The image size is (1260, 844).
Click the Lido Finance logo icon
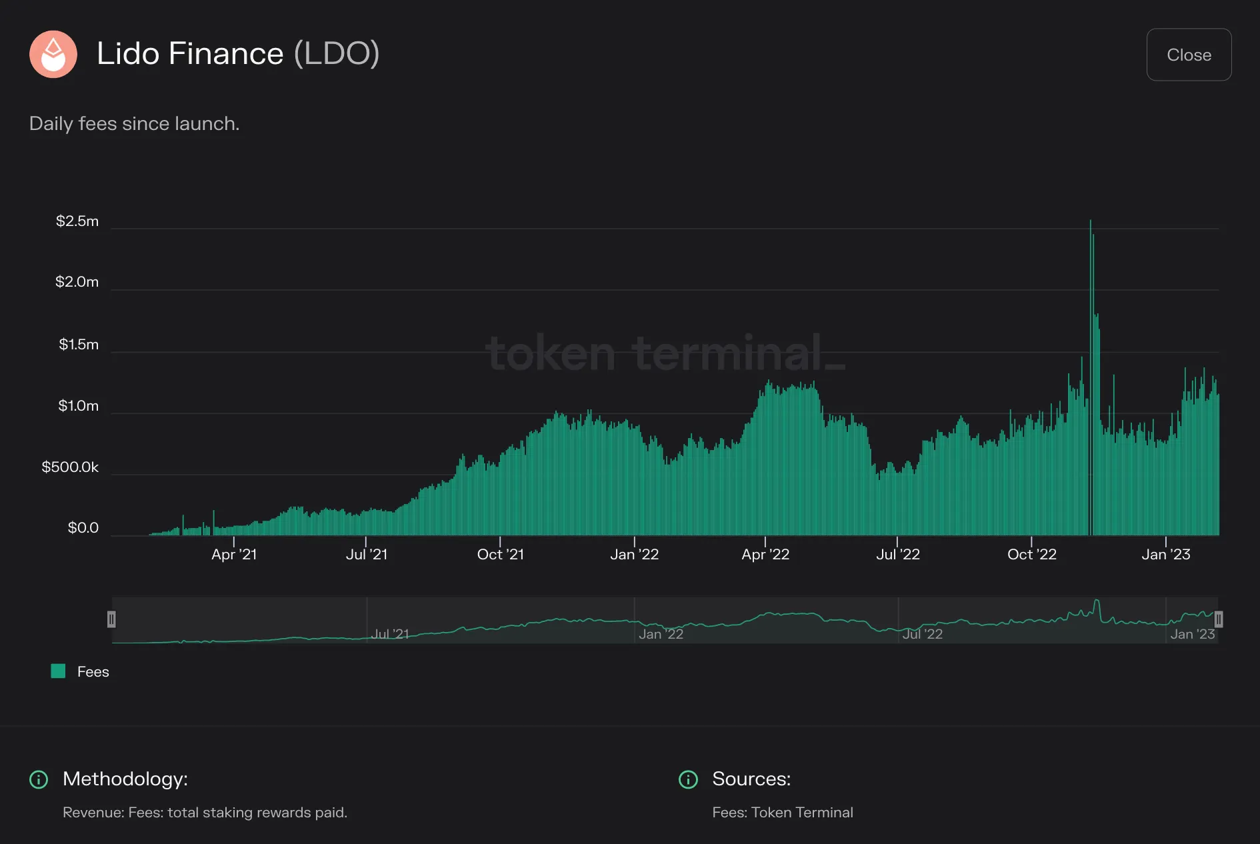click(x=53, y=54)
